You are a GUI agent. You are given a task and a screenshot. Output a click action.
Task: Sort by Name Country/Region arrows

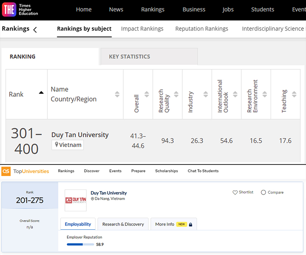click(117, 94)
